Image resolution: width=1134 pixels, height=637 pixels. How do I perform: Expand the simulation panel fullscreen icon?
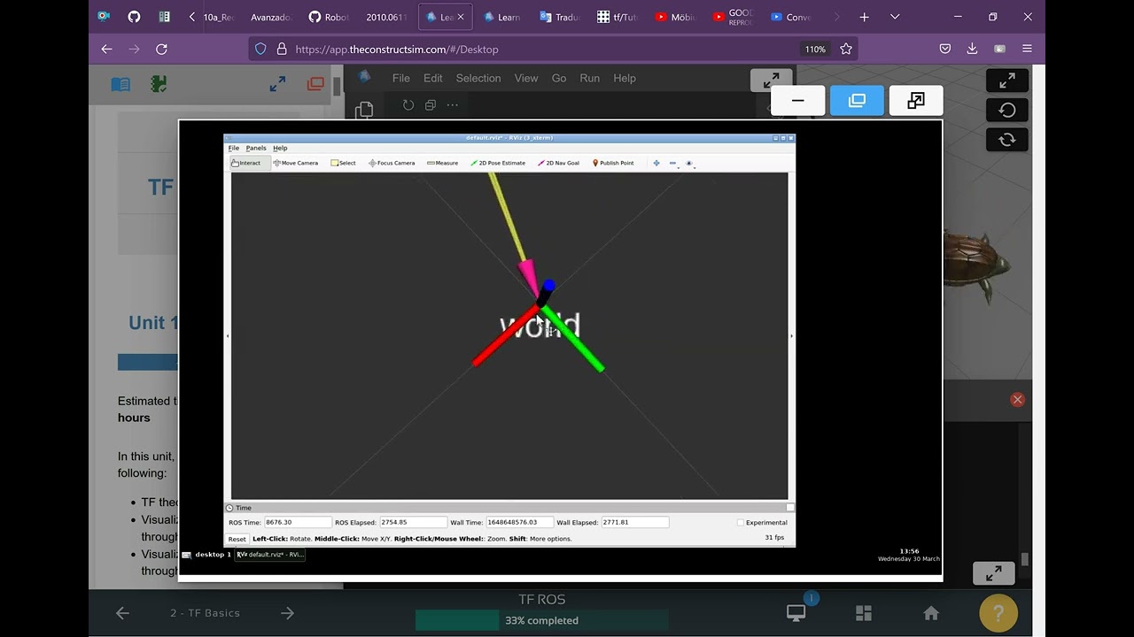point(1007,81)
